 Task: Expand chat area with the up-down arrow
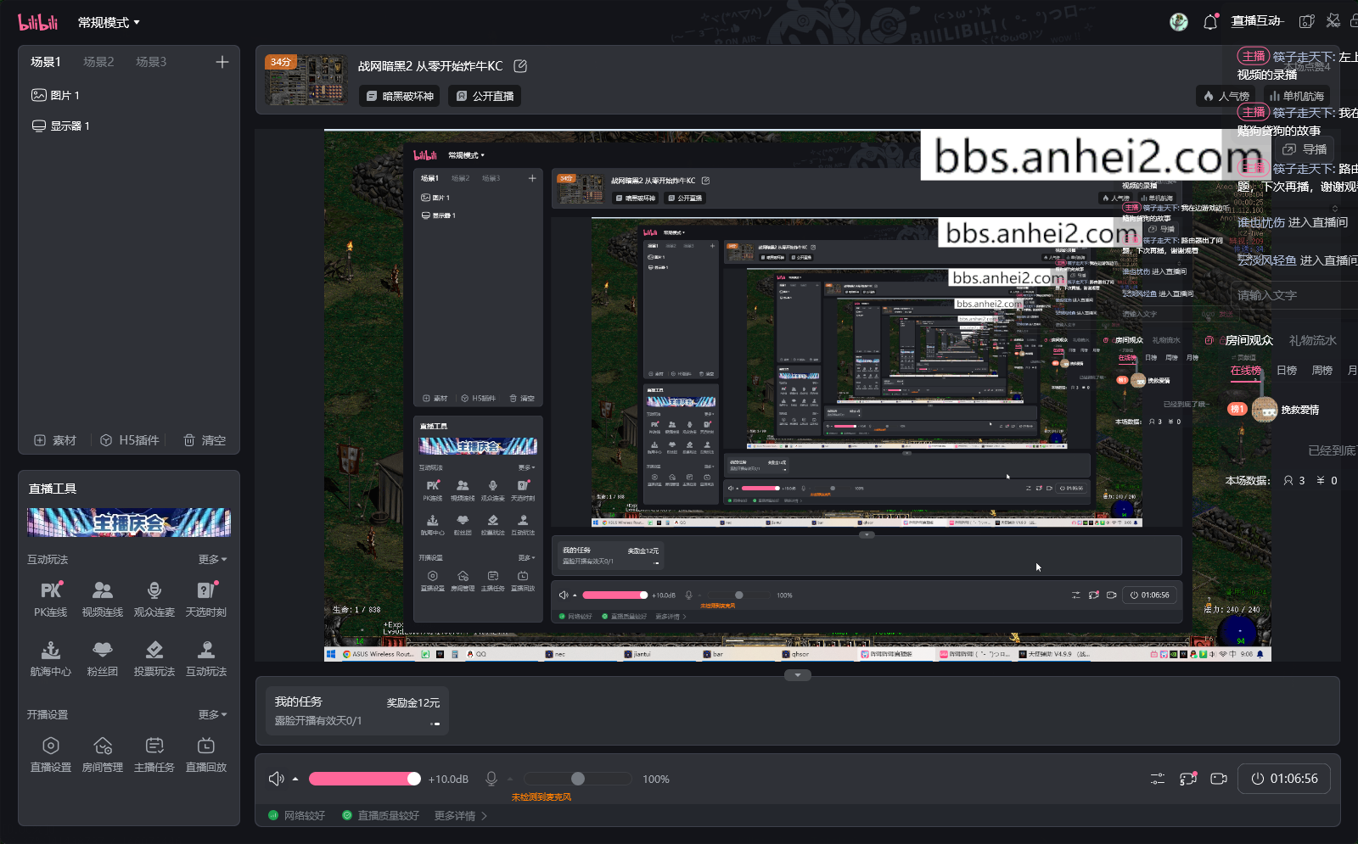1334,208
